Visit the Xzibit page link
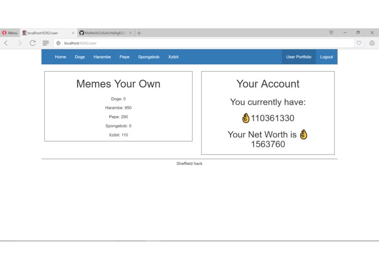This screenshot has width=379, height=269. [x=173, y=57]
